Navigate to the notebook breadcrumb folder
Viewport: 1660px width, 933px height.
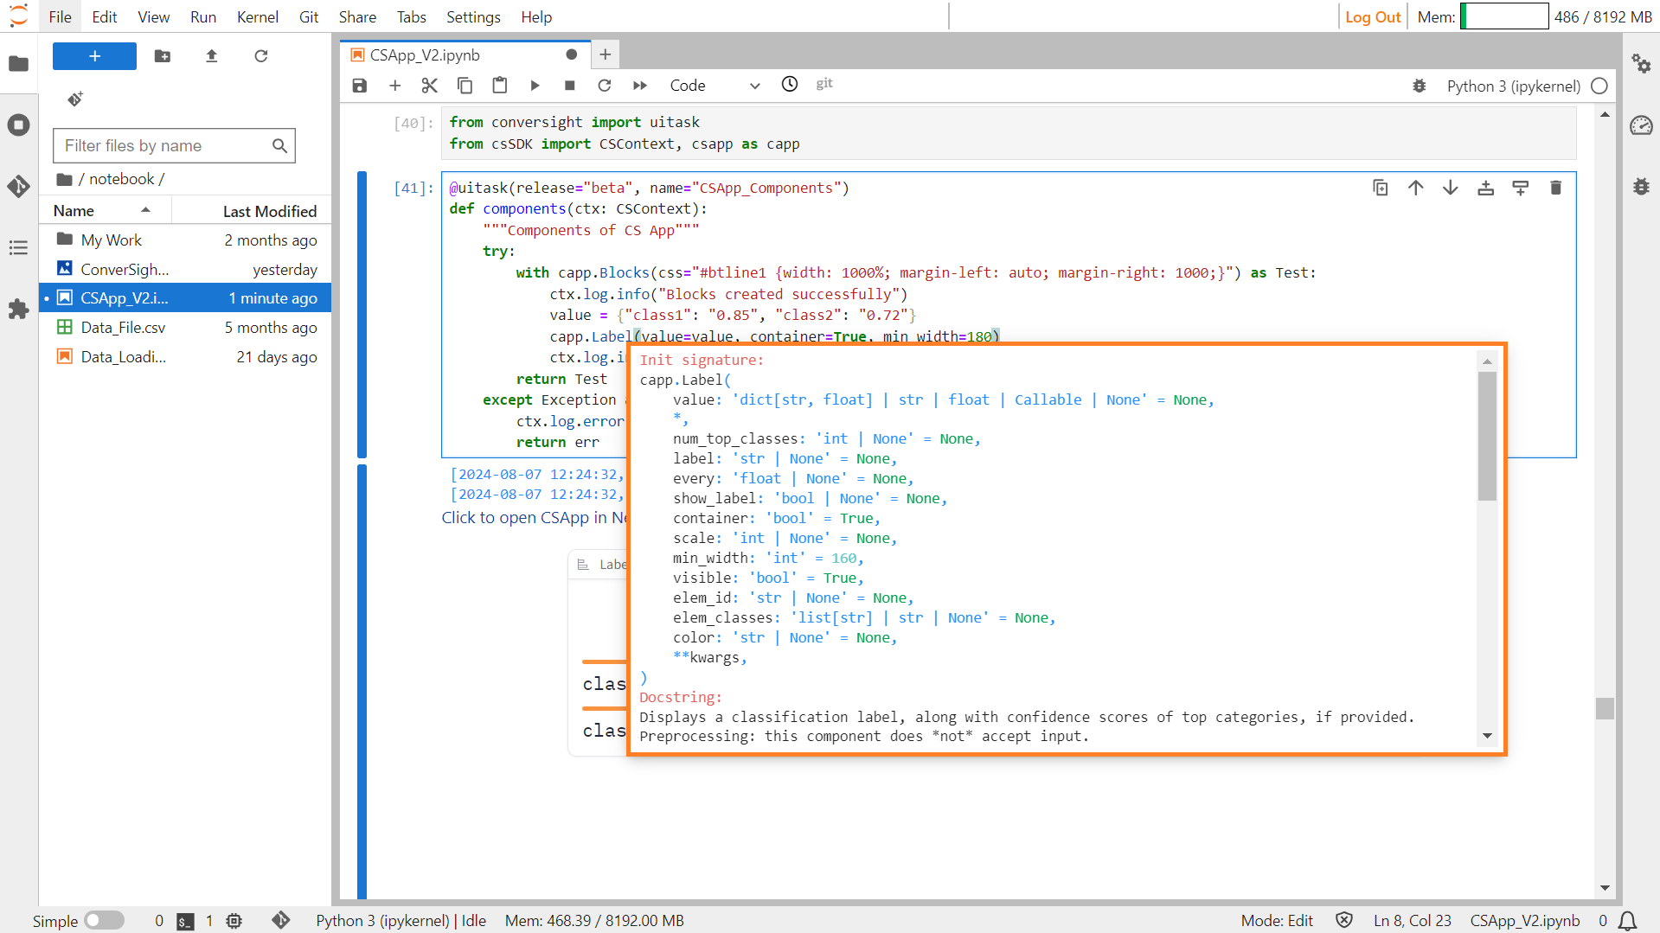121,179
